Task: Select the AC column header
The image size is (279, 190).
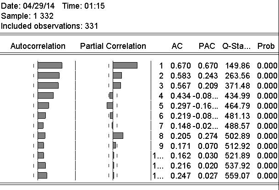Action: pyautogui.click(x=177, y=46)
